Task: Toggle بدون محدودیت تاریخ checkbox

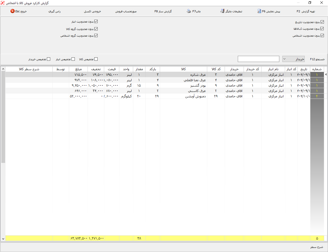Action: tap(322, 22)
